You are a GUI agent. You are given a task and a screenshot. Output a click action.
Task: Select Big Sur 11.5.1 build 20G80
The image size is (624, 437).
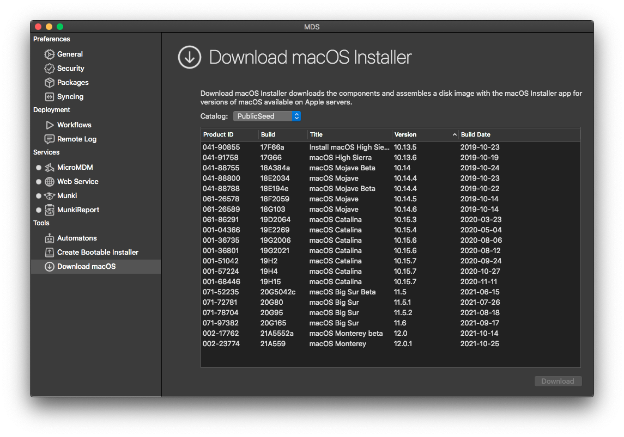[x=390, y=302]
